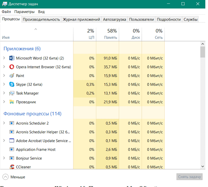Click the 21,9 МБ memory value
Image resolution: width=208 pixels, height=187 pixels.
pyautogui.click(x=110, y=102)
